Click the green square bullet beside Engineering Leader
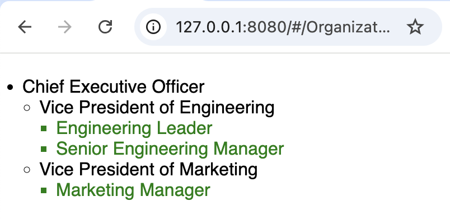The height and width of the screenshot is (220, 450). coord(44,128)
